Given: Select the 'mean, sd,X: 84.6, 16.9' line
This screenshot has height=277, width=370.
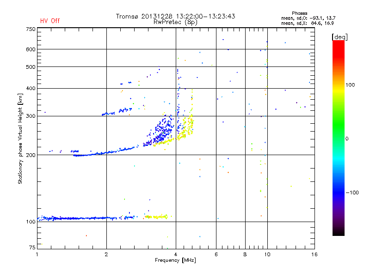Looking at the screenshot, I should pos(307,23).
